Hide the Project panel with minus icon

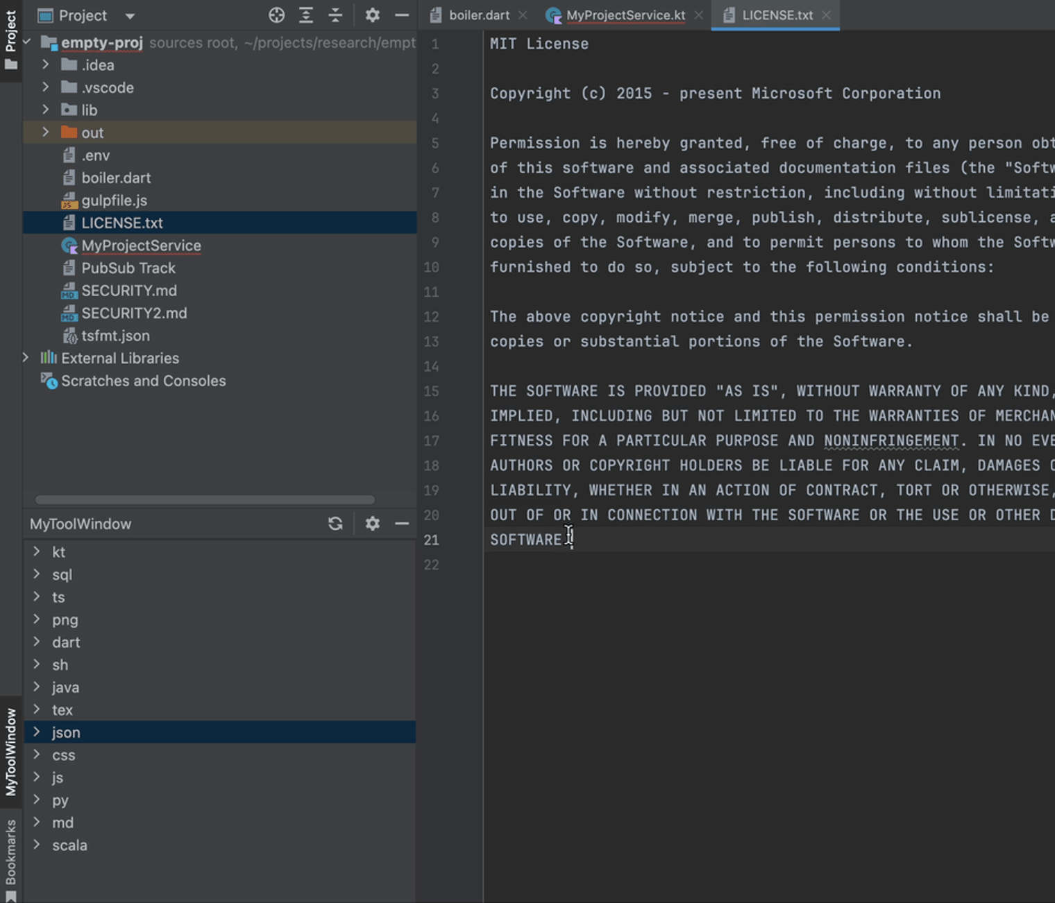402,15
